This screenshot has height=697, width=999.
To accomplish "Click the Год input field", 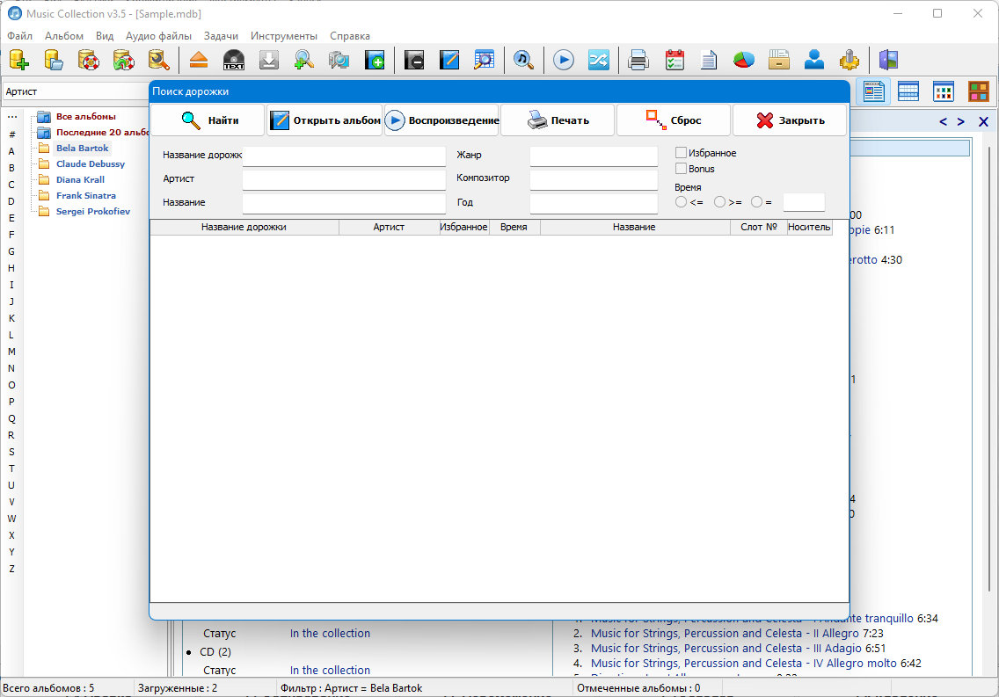I will (x=594, y=203).
